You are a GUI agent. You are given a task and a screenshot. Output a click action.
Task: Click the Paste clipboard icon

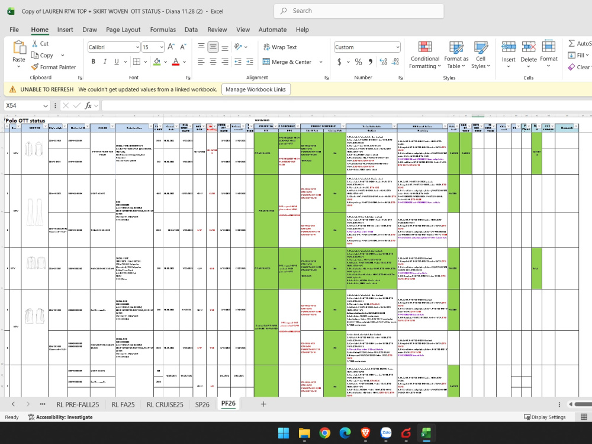pyautogui.click(x=19, y=48)
